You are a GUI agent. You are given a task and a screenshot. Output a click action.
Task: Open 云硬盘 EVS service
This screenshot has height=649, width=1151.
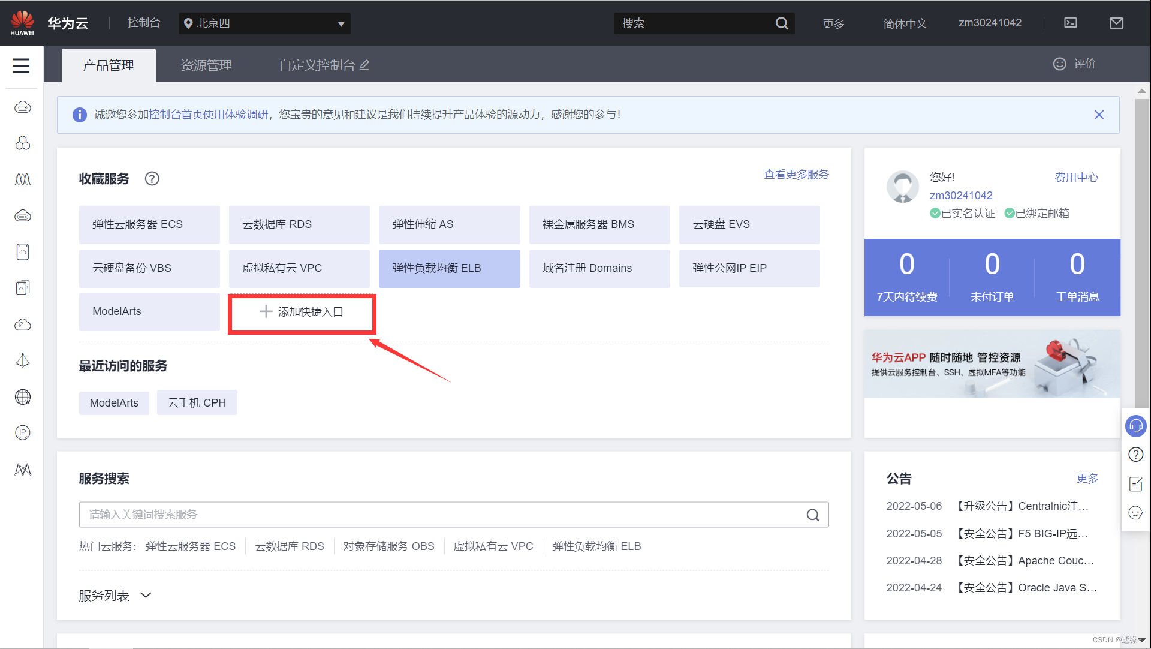click(749, 224)
